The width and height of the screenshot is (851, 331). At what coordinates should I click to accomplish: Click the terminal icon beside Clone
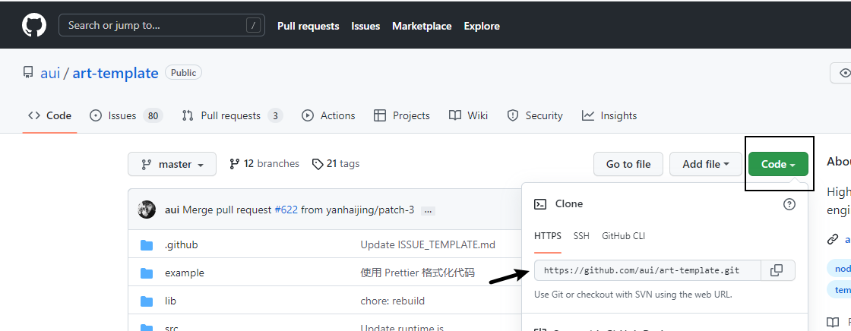coord(540,204)
